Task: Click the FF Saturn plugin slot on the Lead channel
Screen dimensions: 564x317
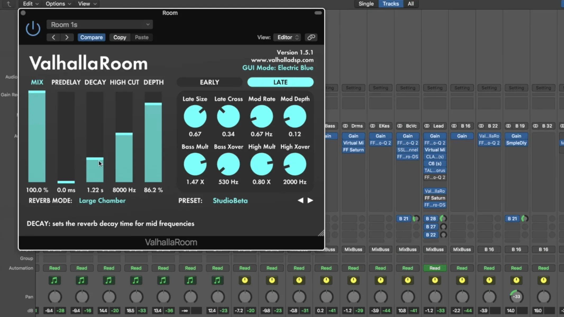Action: click(x=435, y=198)
